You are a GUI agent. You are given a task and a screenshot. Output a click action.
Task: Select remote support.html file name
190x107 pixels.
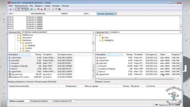(104, 74)
